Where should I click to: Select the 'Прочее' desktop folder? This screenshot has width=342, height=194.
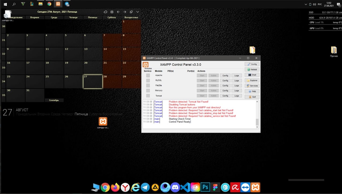click(x=334, y=52)
